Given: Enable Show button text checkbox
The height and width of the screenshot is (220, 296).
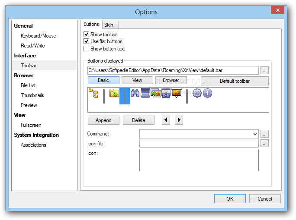Looking at the screenshot, I should 87,49.
